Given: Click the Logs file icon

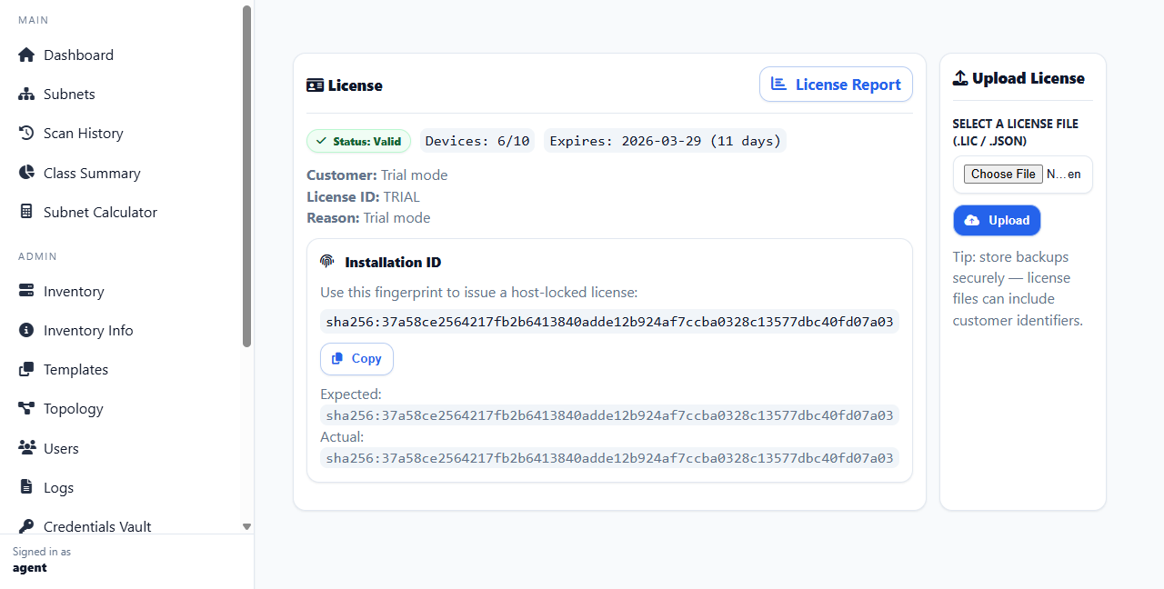Looking at the screenshot, I should (x=26, y=487).
